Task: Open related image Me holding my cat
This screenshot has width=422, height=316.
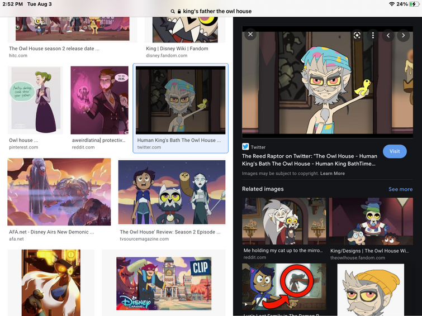Action: [x=284, y=221]
